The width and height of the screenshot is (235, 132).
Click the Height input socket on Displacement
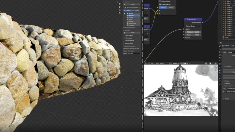(x=184, y=29)
